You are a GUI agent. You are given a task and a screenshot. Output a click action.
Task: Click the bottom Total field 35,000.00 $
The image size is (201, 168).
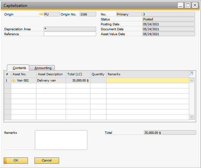point(170,132)
